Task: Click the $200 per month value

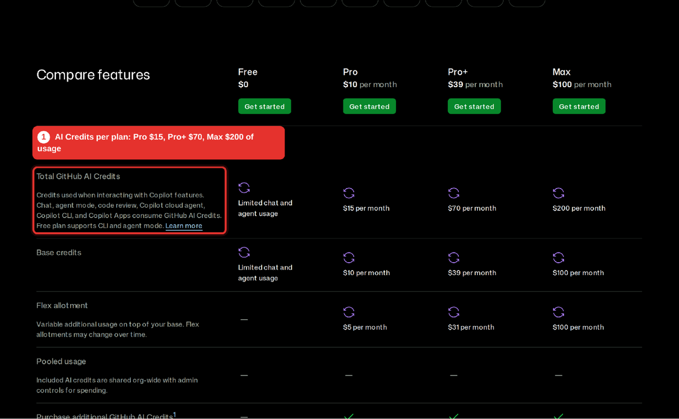Action: coord(579,208)
